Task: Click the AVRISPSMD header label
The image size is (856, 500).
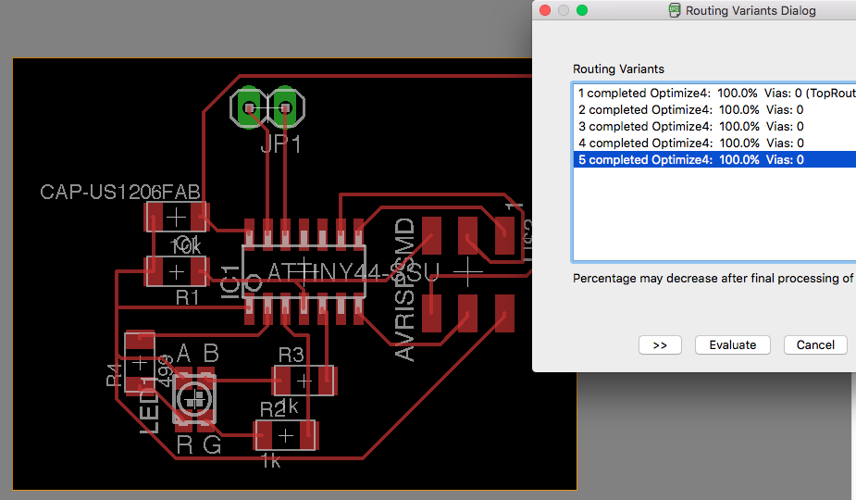Action: click(404, 290)
